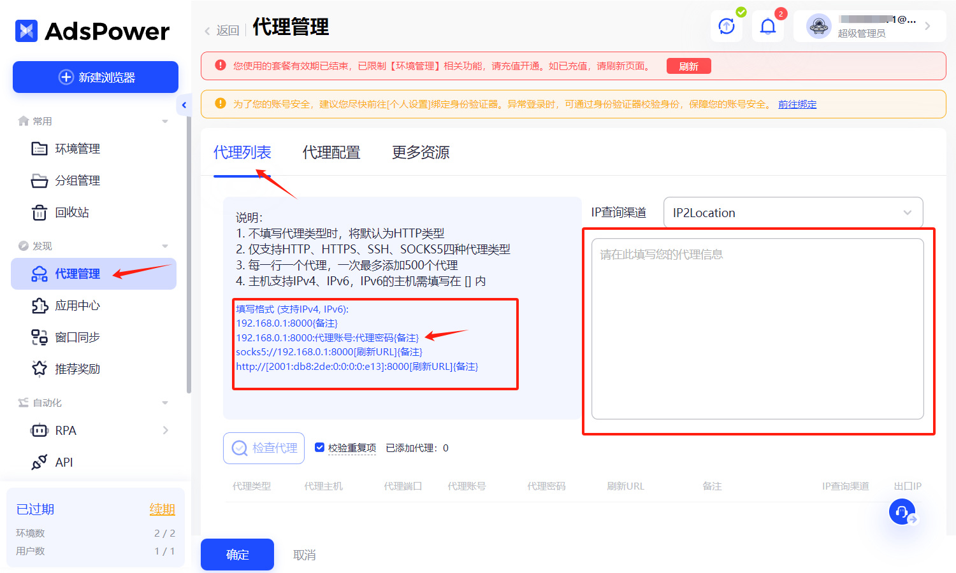The width and height of the screenshot is (956, 573).
Task: Open 分组管理 in the sidebar
Action: 94,180
